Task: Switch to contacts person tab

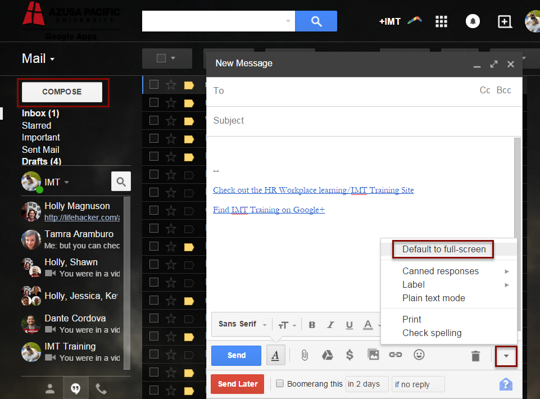Action: tap(50, 389)
